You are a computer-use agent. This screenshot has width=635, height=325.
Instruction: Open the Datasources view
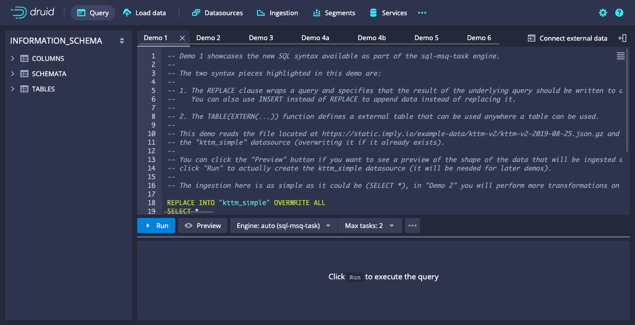click(217, 13)
